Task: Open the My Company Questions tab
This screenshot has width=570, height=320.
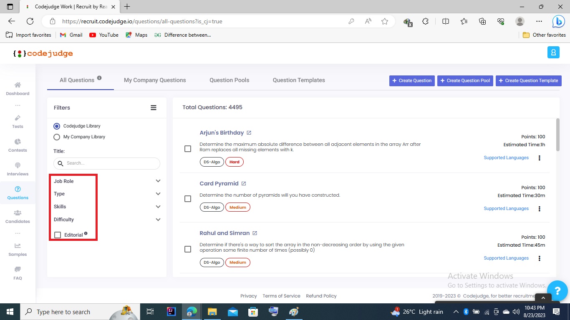Action: point(155,80)
